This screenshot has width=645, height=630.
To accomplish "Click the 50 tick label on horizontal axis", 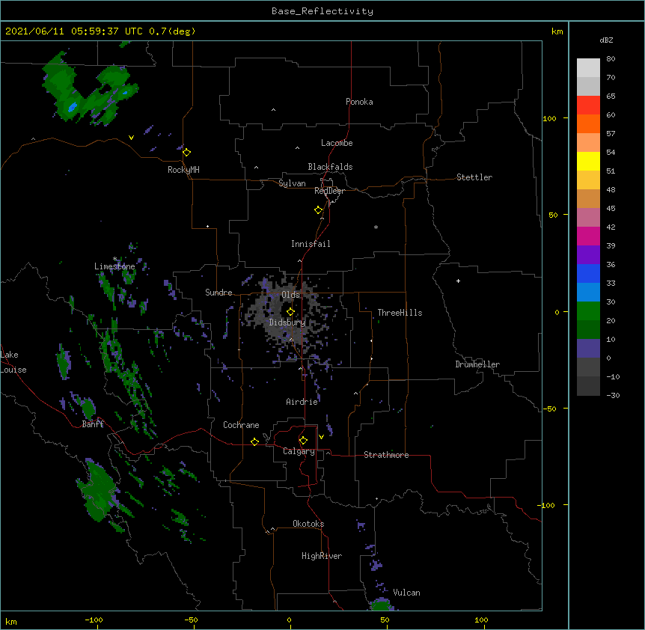I will (x=385, y=620).
